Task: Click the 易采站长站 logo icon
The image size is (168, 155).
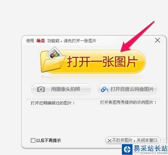Action: pyautogui.click(x=127, y=149)
